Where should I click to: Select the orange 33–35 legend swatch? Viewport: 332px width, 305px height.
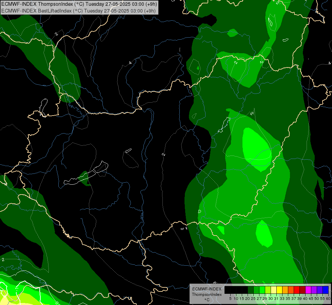[x=285, y=290]
